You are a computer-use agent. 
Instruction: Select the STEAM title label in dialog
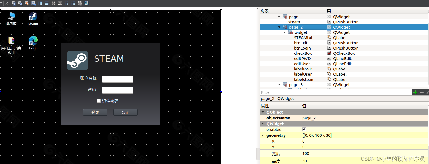pyautogui.click(x=109, y=58)
